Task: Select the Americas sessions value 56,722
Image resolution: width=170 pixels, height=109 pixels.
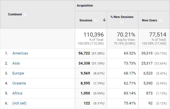Action: tap(84, 53)
